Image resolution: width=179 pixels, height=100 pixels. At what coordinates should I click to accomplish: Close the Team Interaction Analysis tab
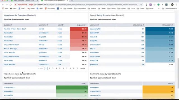click(x=67, y=1)
